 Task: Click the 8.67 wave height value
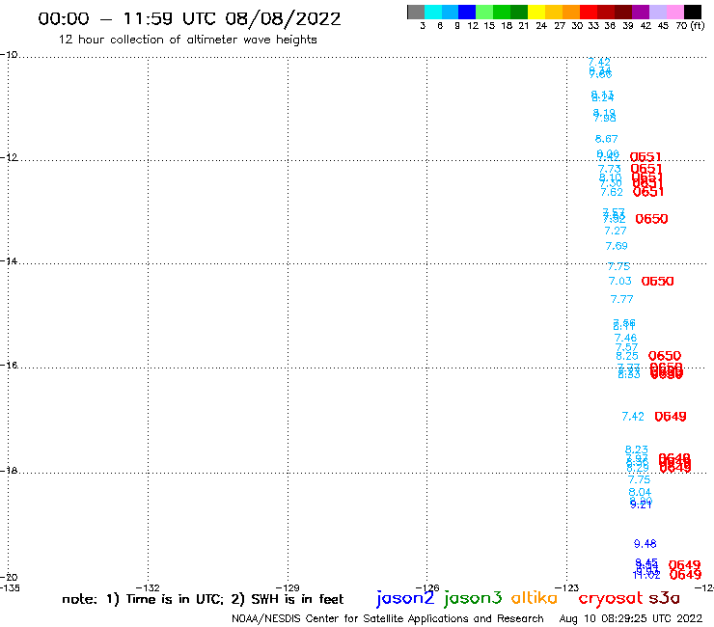click(607, 139)
